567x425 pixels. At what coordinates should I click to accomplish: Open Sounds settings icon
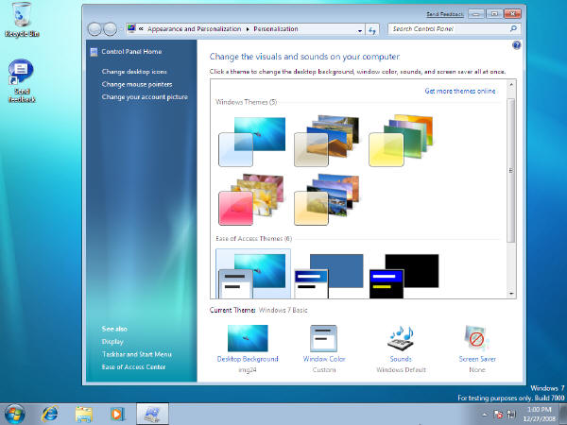coord(401,338)
